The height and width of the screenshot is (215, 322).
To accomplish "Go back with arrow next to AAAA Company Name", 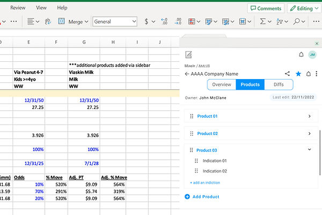I will (187, 74).
